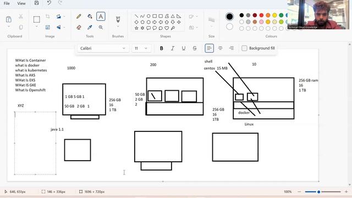
Task: Choose the Right arrow shape
Action: [x=155, y=22]
